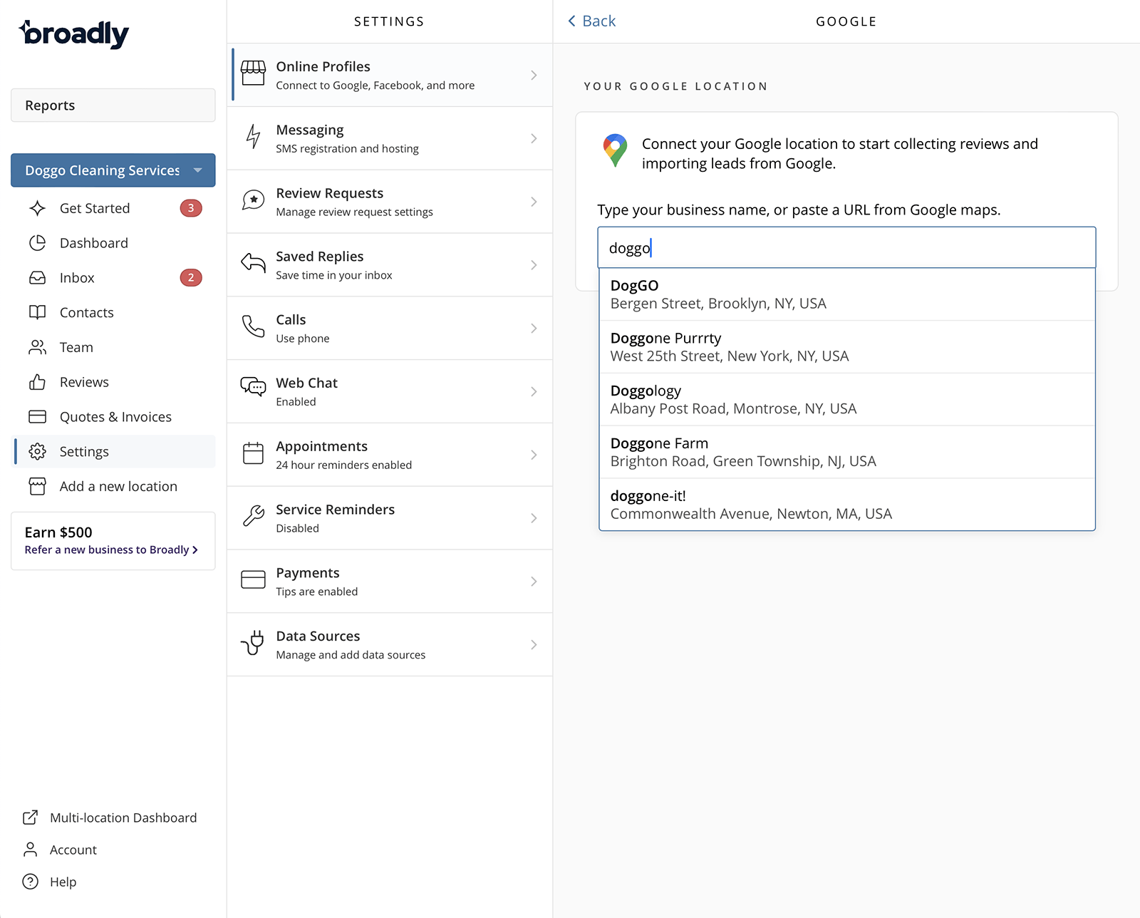Select the Doggone Purrrty suggestion
This screenshot has height=918, width=1140.
pos(847,347)
